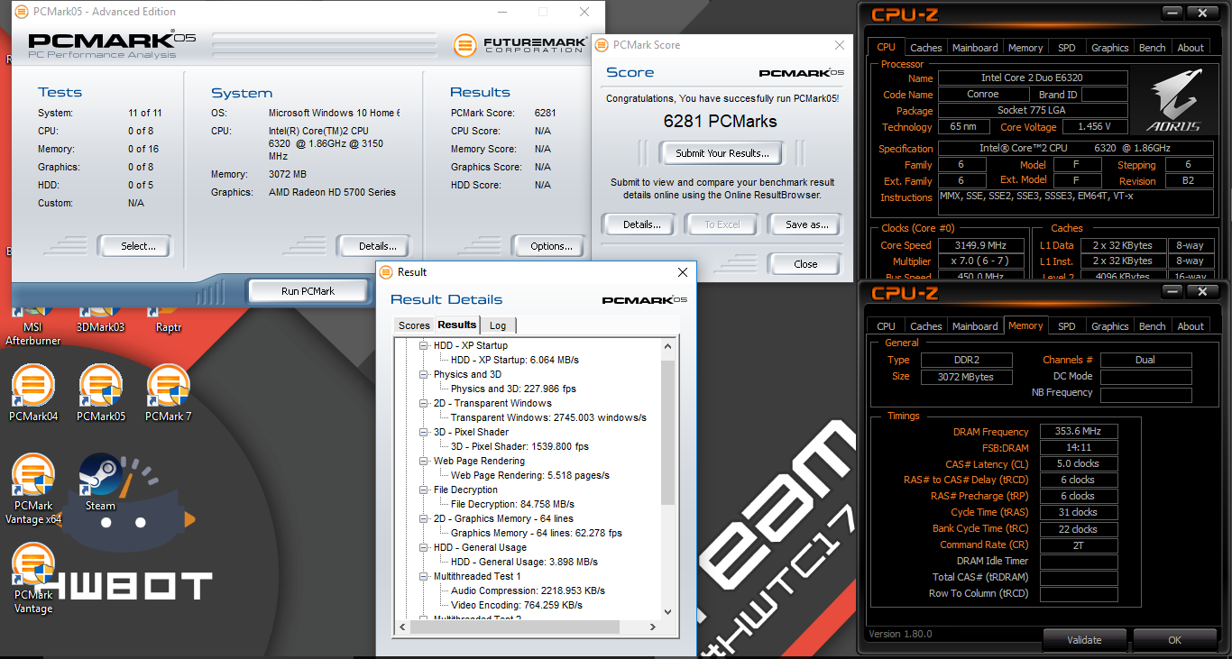Image resolution: width=1232 pixels, height=659 pixels.
Task: Select the Results tab in Result Details
Action: pyautogui.click(x=457, y=325)
